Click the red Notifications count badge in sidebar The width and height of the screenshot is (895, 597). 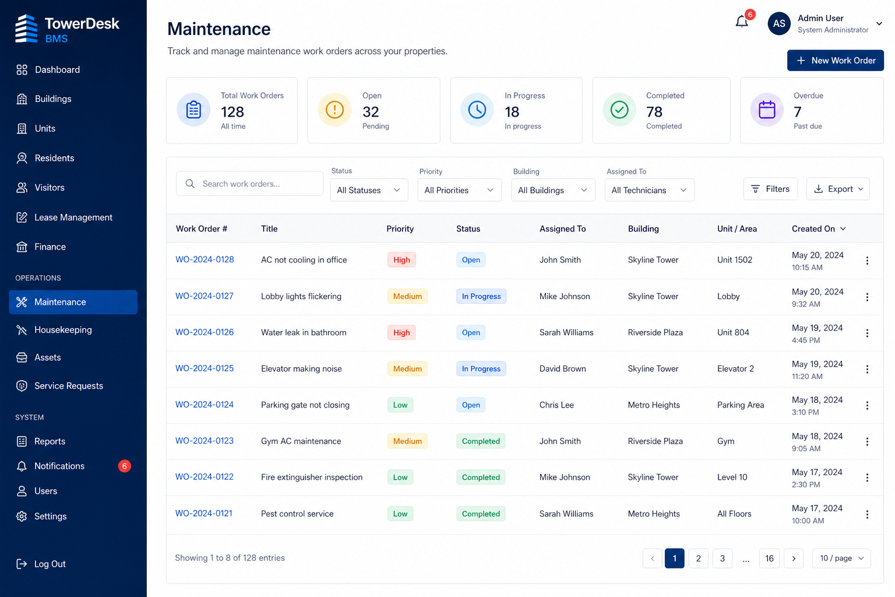click(124, 466)
